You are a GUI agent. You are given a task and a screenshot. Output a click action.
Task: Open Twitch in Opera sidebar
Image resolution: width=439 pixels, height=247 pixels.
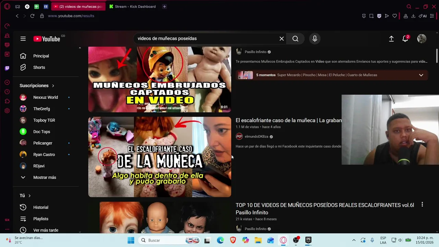7,68
